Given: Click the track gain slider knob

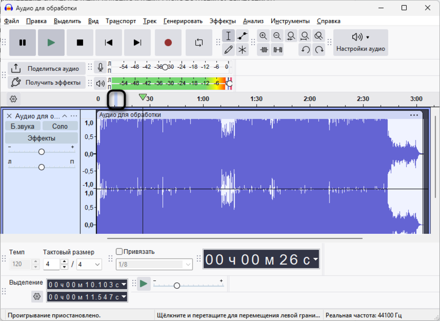Looking at the screenshot, I should coord(41,152).
